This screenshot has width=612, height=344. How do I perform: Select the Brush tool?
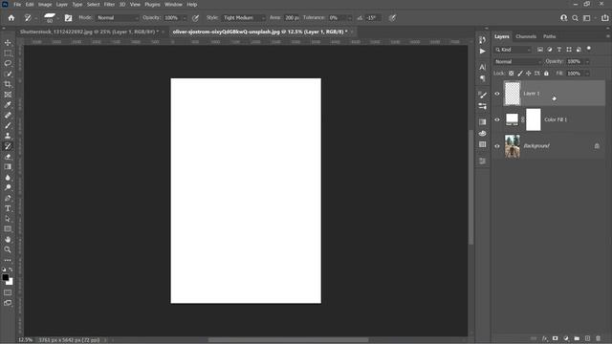8,125
